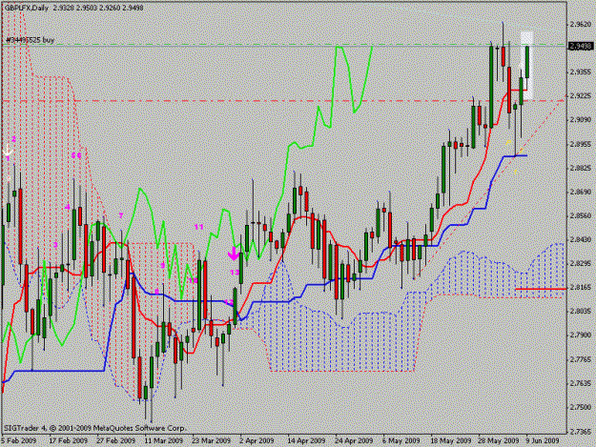
Task: Click the 2.9355 price axis label
Action: (581, 71)
